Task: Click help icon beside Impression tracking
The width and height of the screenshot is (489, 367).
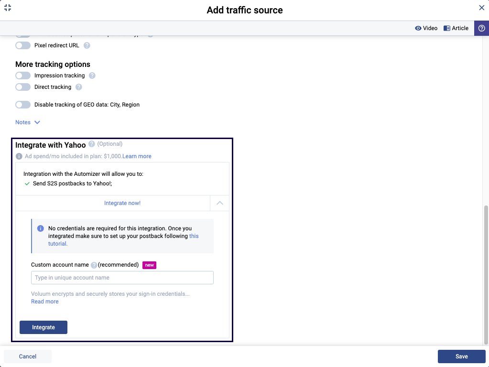Action: pyautogui.click(x=92, y=76)
